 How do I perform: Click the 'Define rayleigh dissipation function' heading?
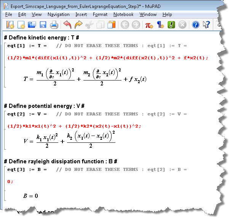pyautogui.click(x=60, y=161)
